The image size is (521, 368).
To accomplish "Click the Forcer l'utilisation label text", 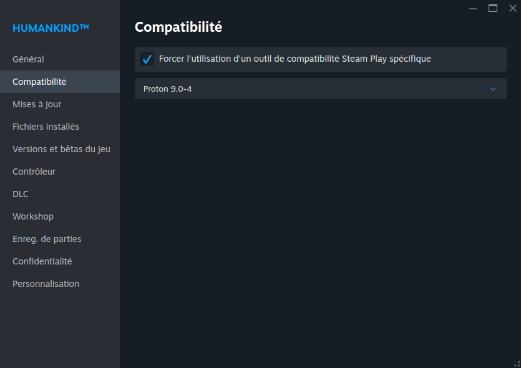I will 295,59.
